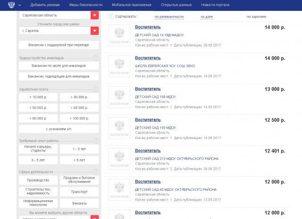Viewport: 302px width, 219px height.
Task: Click the salary '13 000 р.'
Action: (275, 89)
